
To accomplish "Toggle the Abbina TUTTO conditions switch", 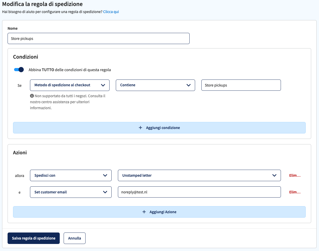I will pyautogui.click(x=19, y=70).
